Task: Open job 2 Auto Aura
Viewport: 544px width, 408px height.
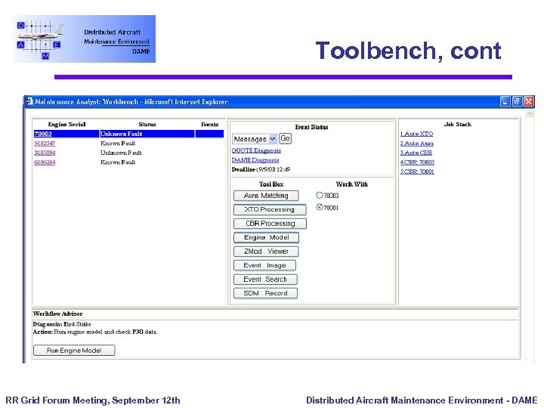Action: click(416, 144)
